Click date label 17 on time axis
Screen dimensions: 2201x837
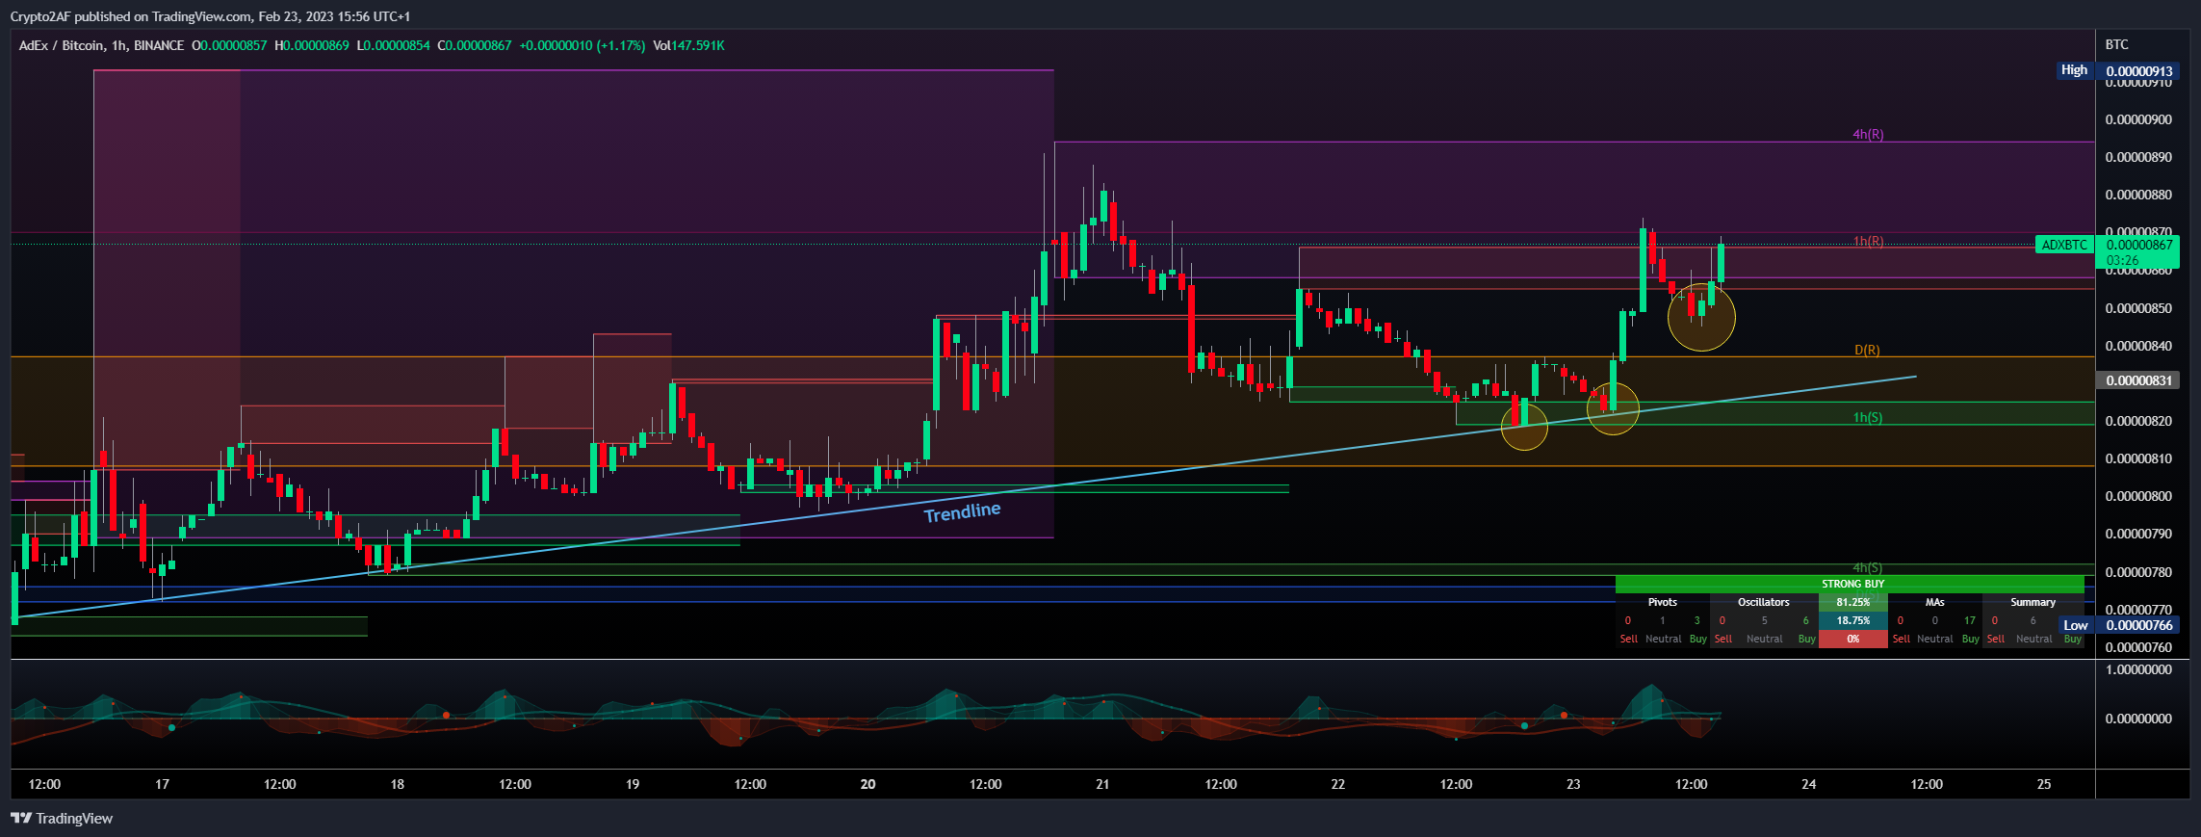tap(162, 784)
